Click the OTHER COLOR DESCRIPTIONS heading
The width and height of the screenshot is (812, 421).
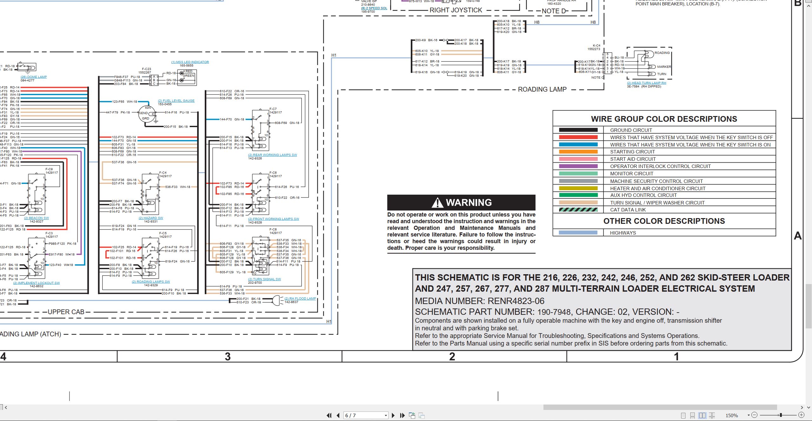(664, 221)
